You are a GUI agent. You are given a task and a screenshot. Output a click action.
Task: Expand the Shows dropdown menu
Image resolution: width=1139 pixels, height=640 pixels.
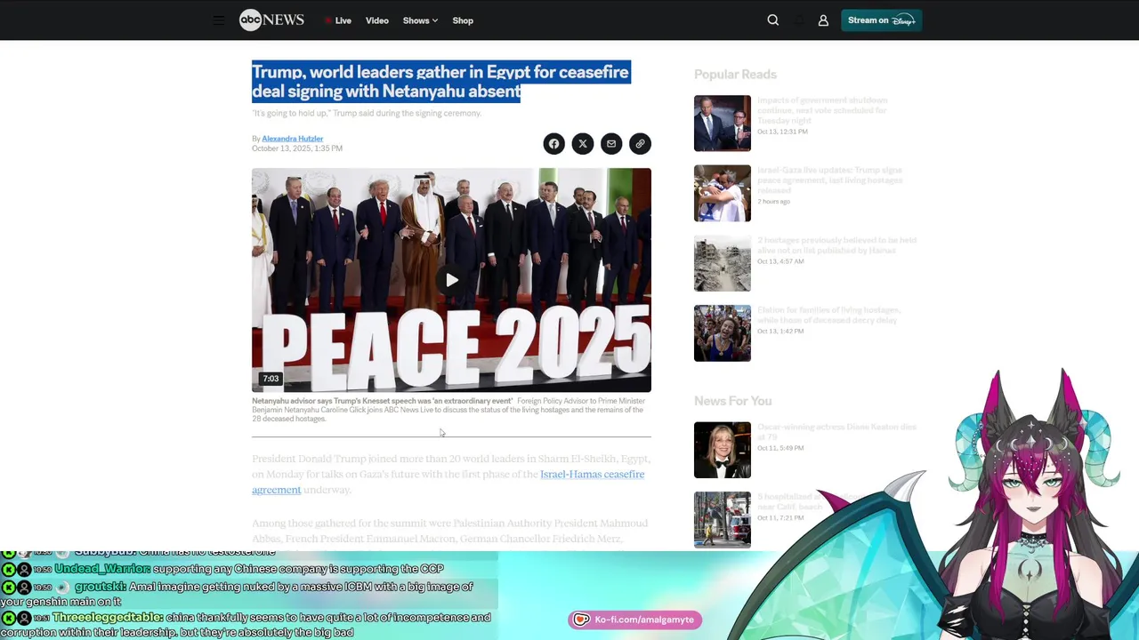click(x=420, y=20)
